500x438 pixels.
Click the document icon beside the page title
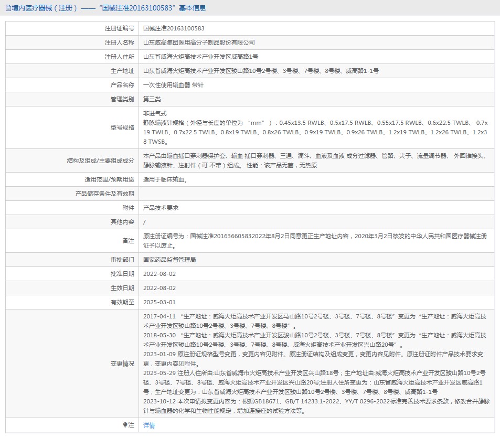coord(8,8)
